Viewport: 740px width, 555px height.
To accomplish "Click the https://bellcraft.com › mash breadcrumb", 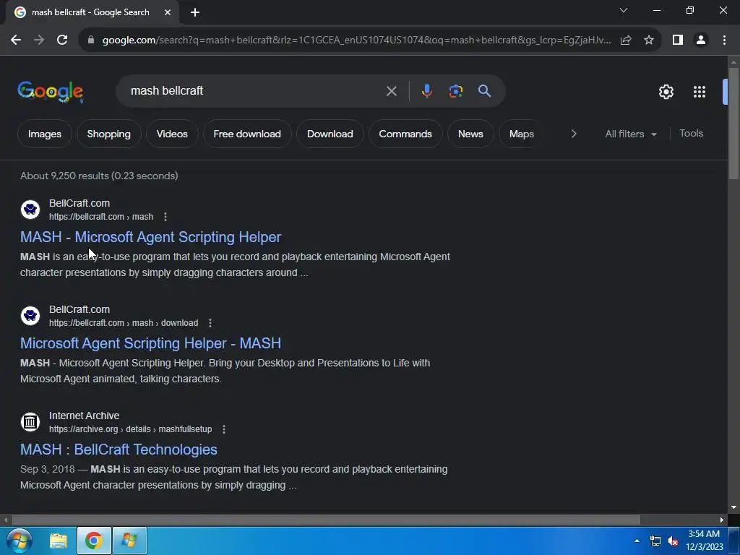I will (101, 217).
